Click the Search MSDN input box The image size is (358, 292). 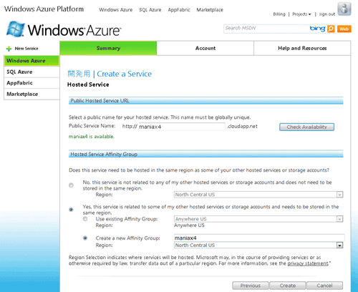pos(266,29)
